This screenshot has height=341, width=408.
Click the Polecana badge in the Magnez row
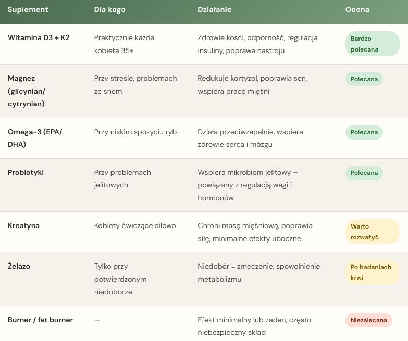pos(364,79)
